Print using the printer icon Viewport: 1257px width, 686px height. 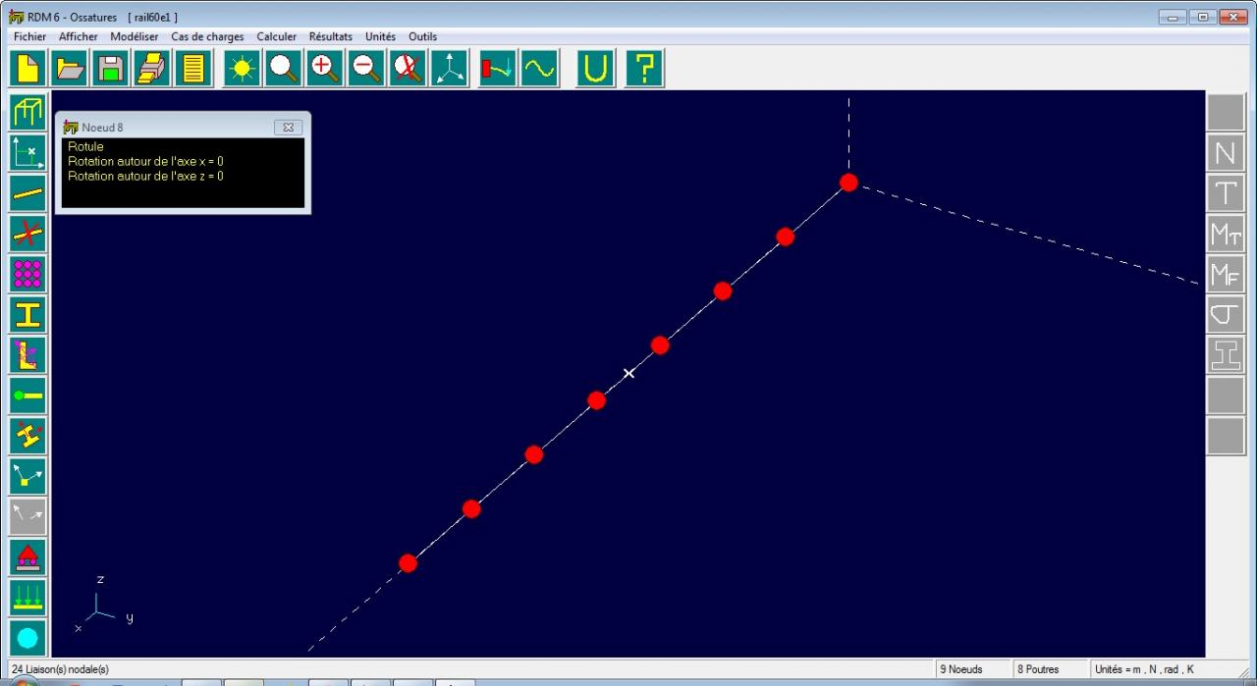click(x=151, y=68)
